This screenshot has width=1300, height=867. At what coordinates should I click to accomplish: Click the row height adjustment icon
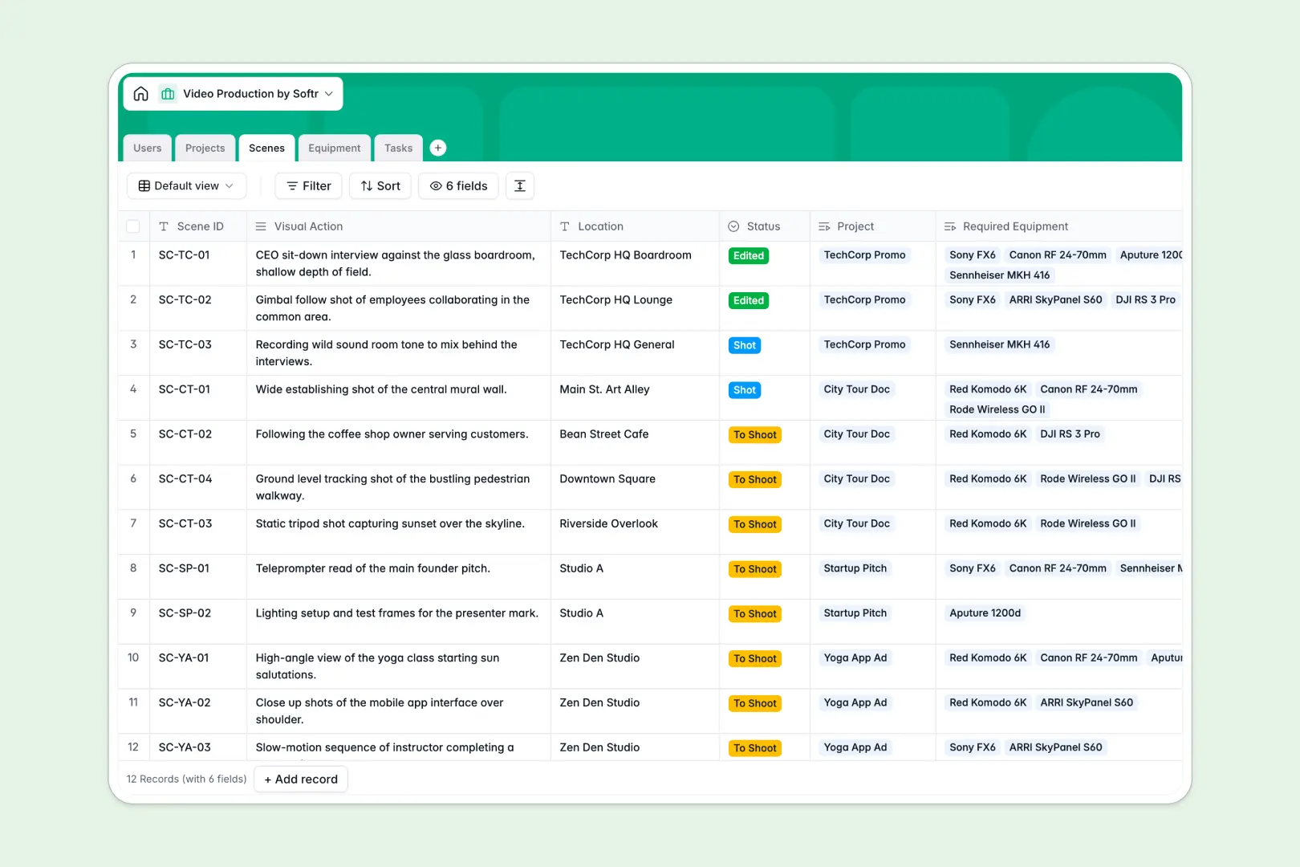(520, 185)
